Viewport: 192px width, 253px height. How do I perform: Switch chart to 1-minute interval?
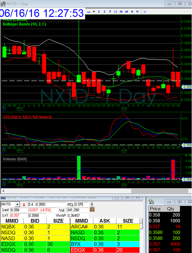[99, 11]
